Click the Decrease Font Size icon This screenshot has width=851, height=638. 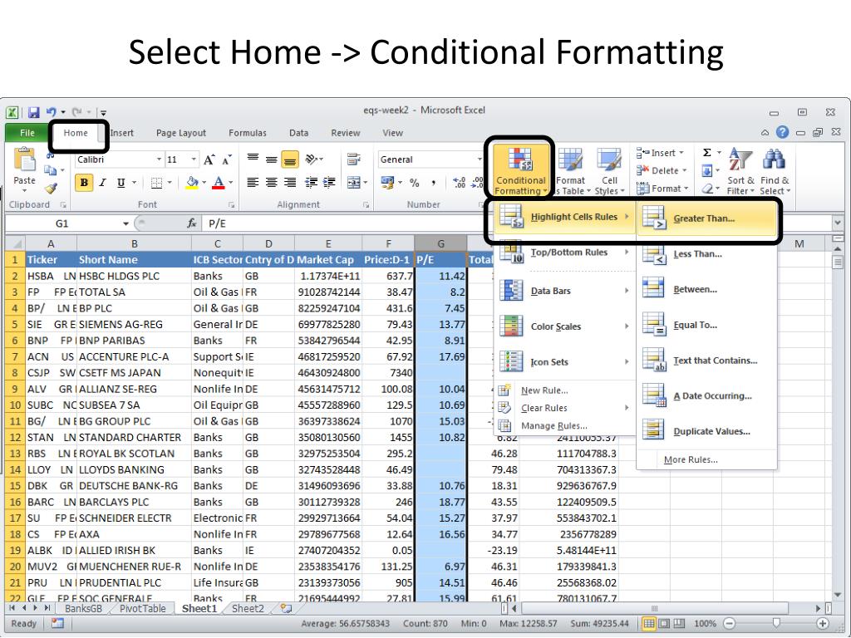click(227, 159)
